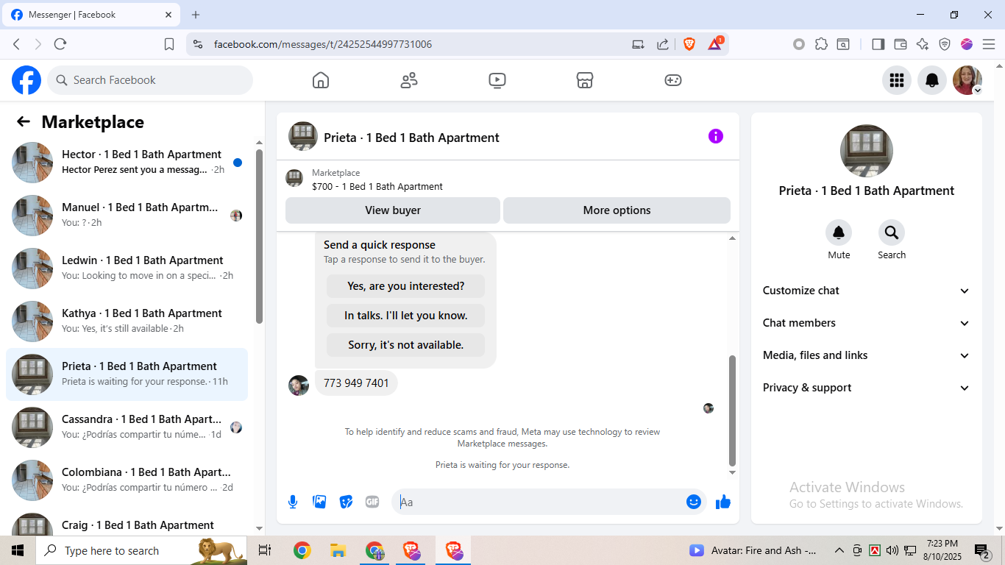Open the Marketplace storefront icon in top bar
The height and width of the screenshot is (565, 1005).
[x=585, y=80]
